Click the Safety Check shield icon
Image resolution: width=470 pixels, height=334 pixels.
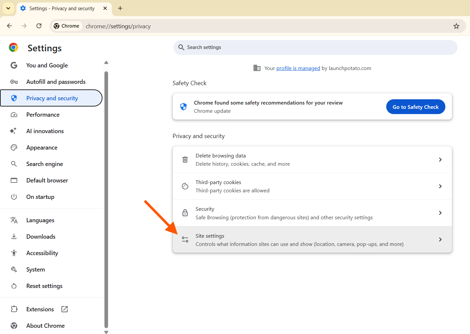click(x=184, y=107)
